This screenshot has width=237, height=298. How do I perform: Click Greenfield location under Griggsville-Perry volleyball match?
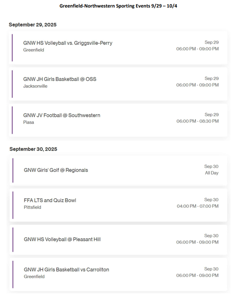[x=34, y=50]
